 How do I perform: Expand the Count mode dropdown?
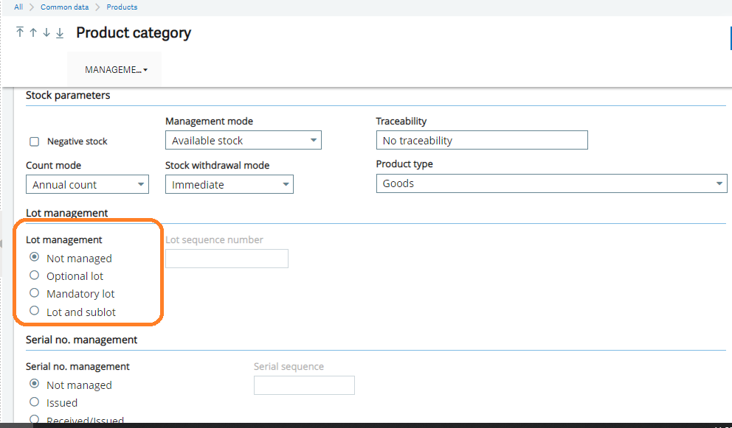(139, 183)
